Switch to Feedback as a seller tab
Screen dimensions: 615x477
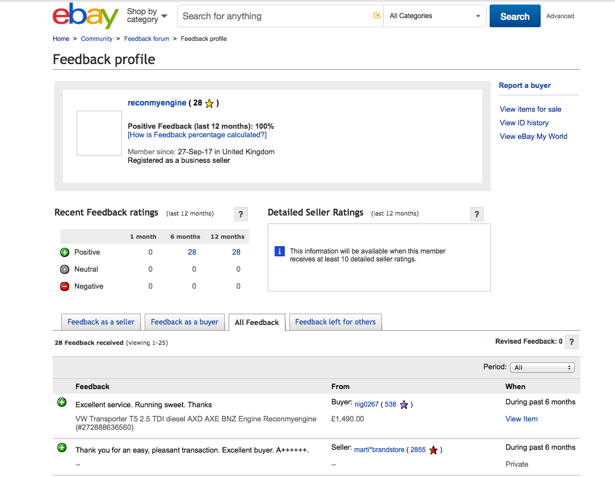[101, 322]
